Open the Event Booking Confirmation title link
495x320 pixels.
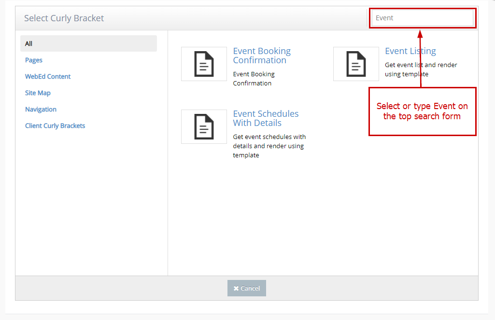point(262,56)
